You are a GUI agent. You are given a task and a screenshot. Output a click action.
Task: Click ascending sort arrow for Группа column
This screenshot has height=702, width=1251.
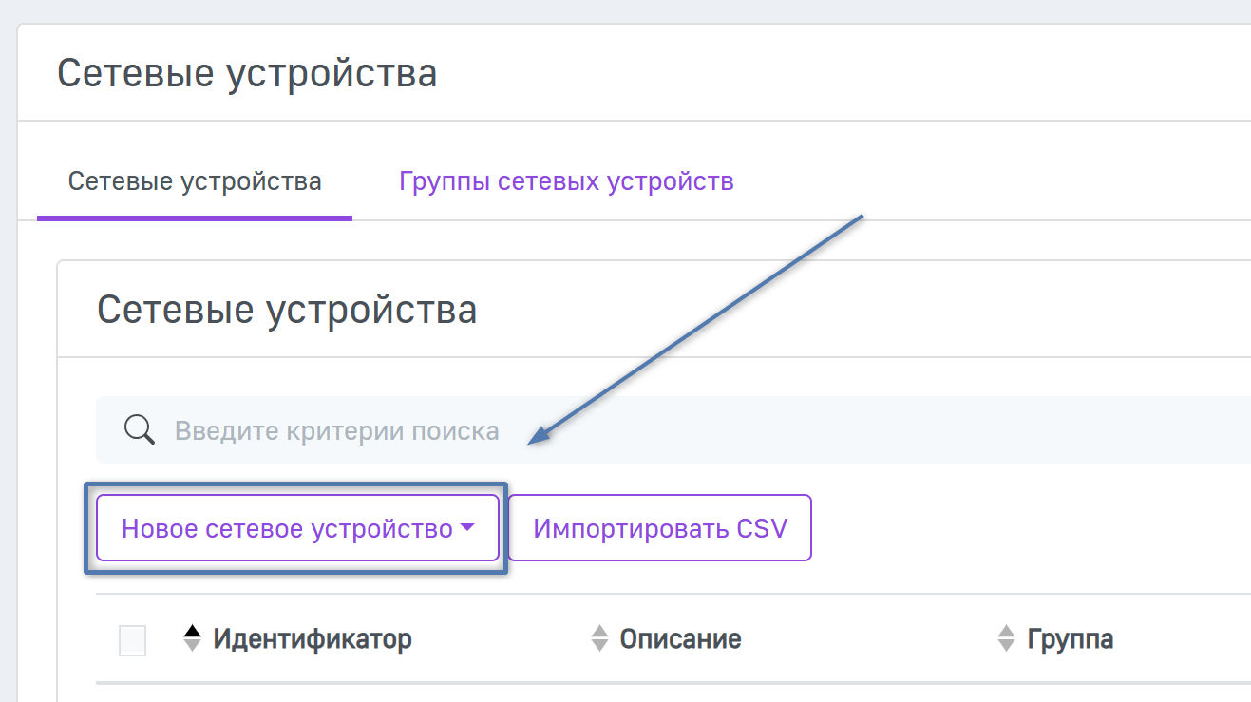pyautogui.click(x=1006, y=631)
